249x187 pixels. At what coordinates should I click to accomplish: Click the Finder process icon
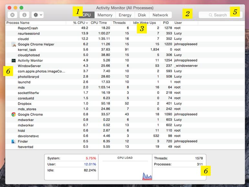click(x=14, y=141)
